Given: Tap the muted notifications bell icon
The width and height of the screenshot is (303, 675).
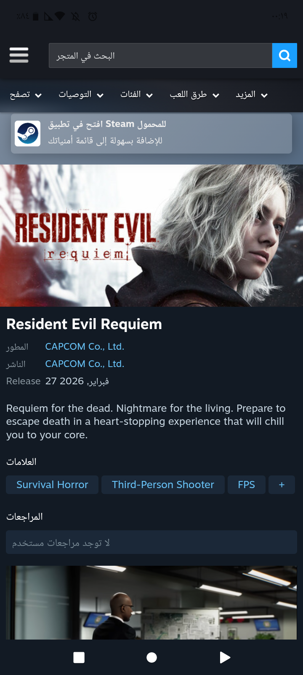Looking at the screenshot, I should pyautogui.click(x=76, y=16).
